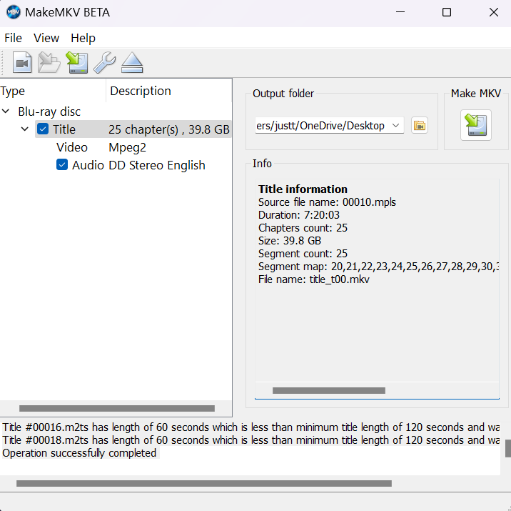The image size is (511, 511).
Task: Click 'Chapters count: 25' info line
Action: click(x=303, y=228)
